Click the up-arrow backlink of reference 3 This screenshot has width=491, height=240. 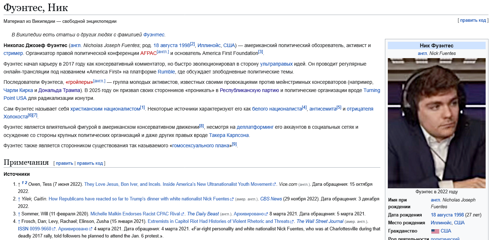pyautogui.click(x=19, y=214)
